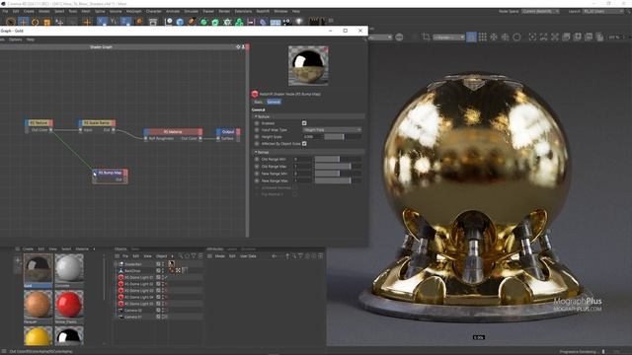Viewport: 632px width, 355px height.
Task: Click the globe icon in RenderView toolbar
Action: point(399,37)
